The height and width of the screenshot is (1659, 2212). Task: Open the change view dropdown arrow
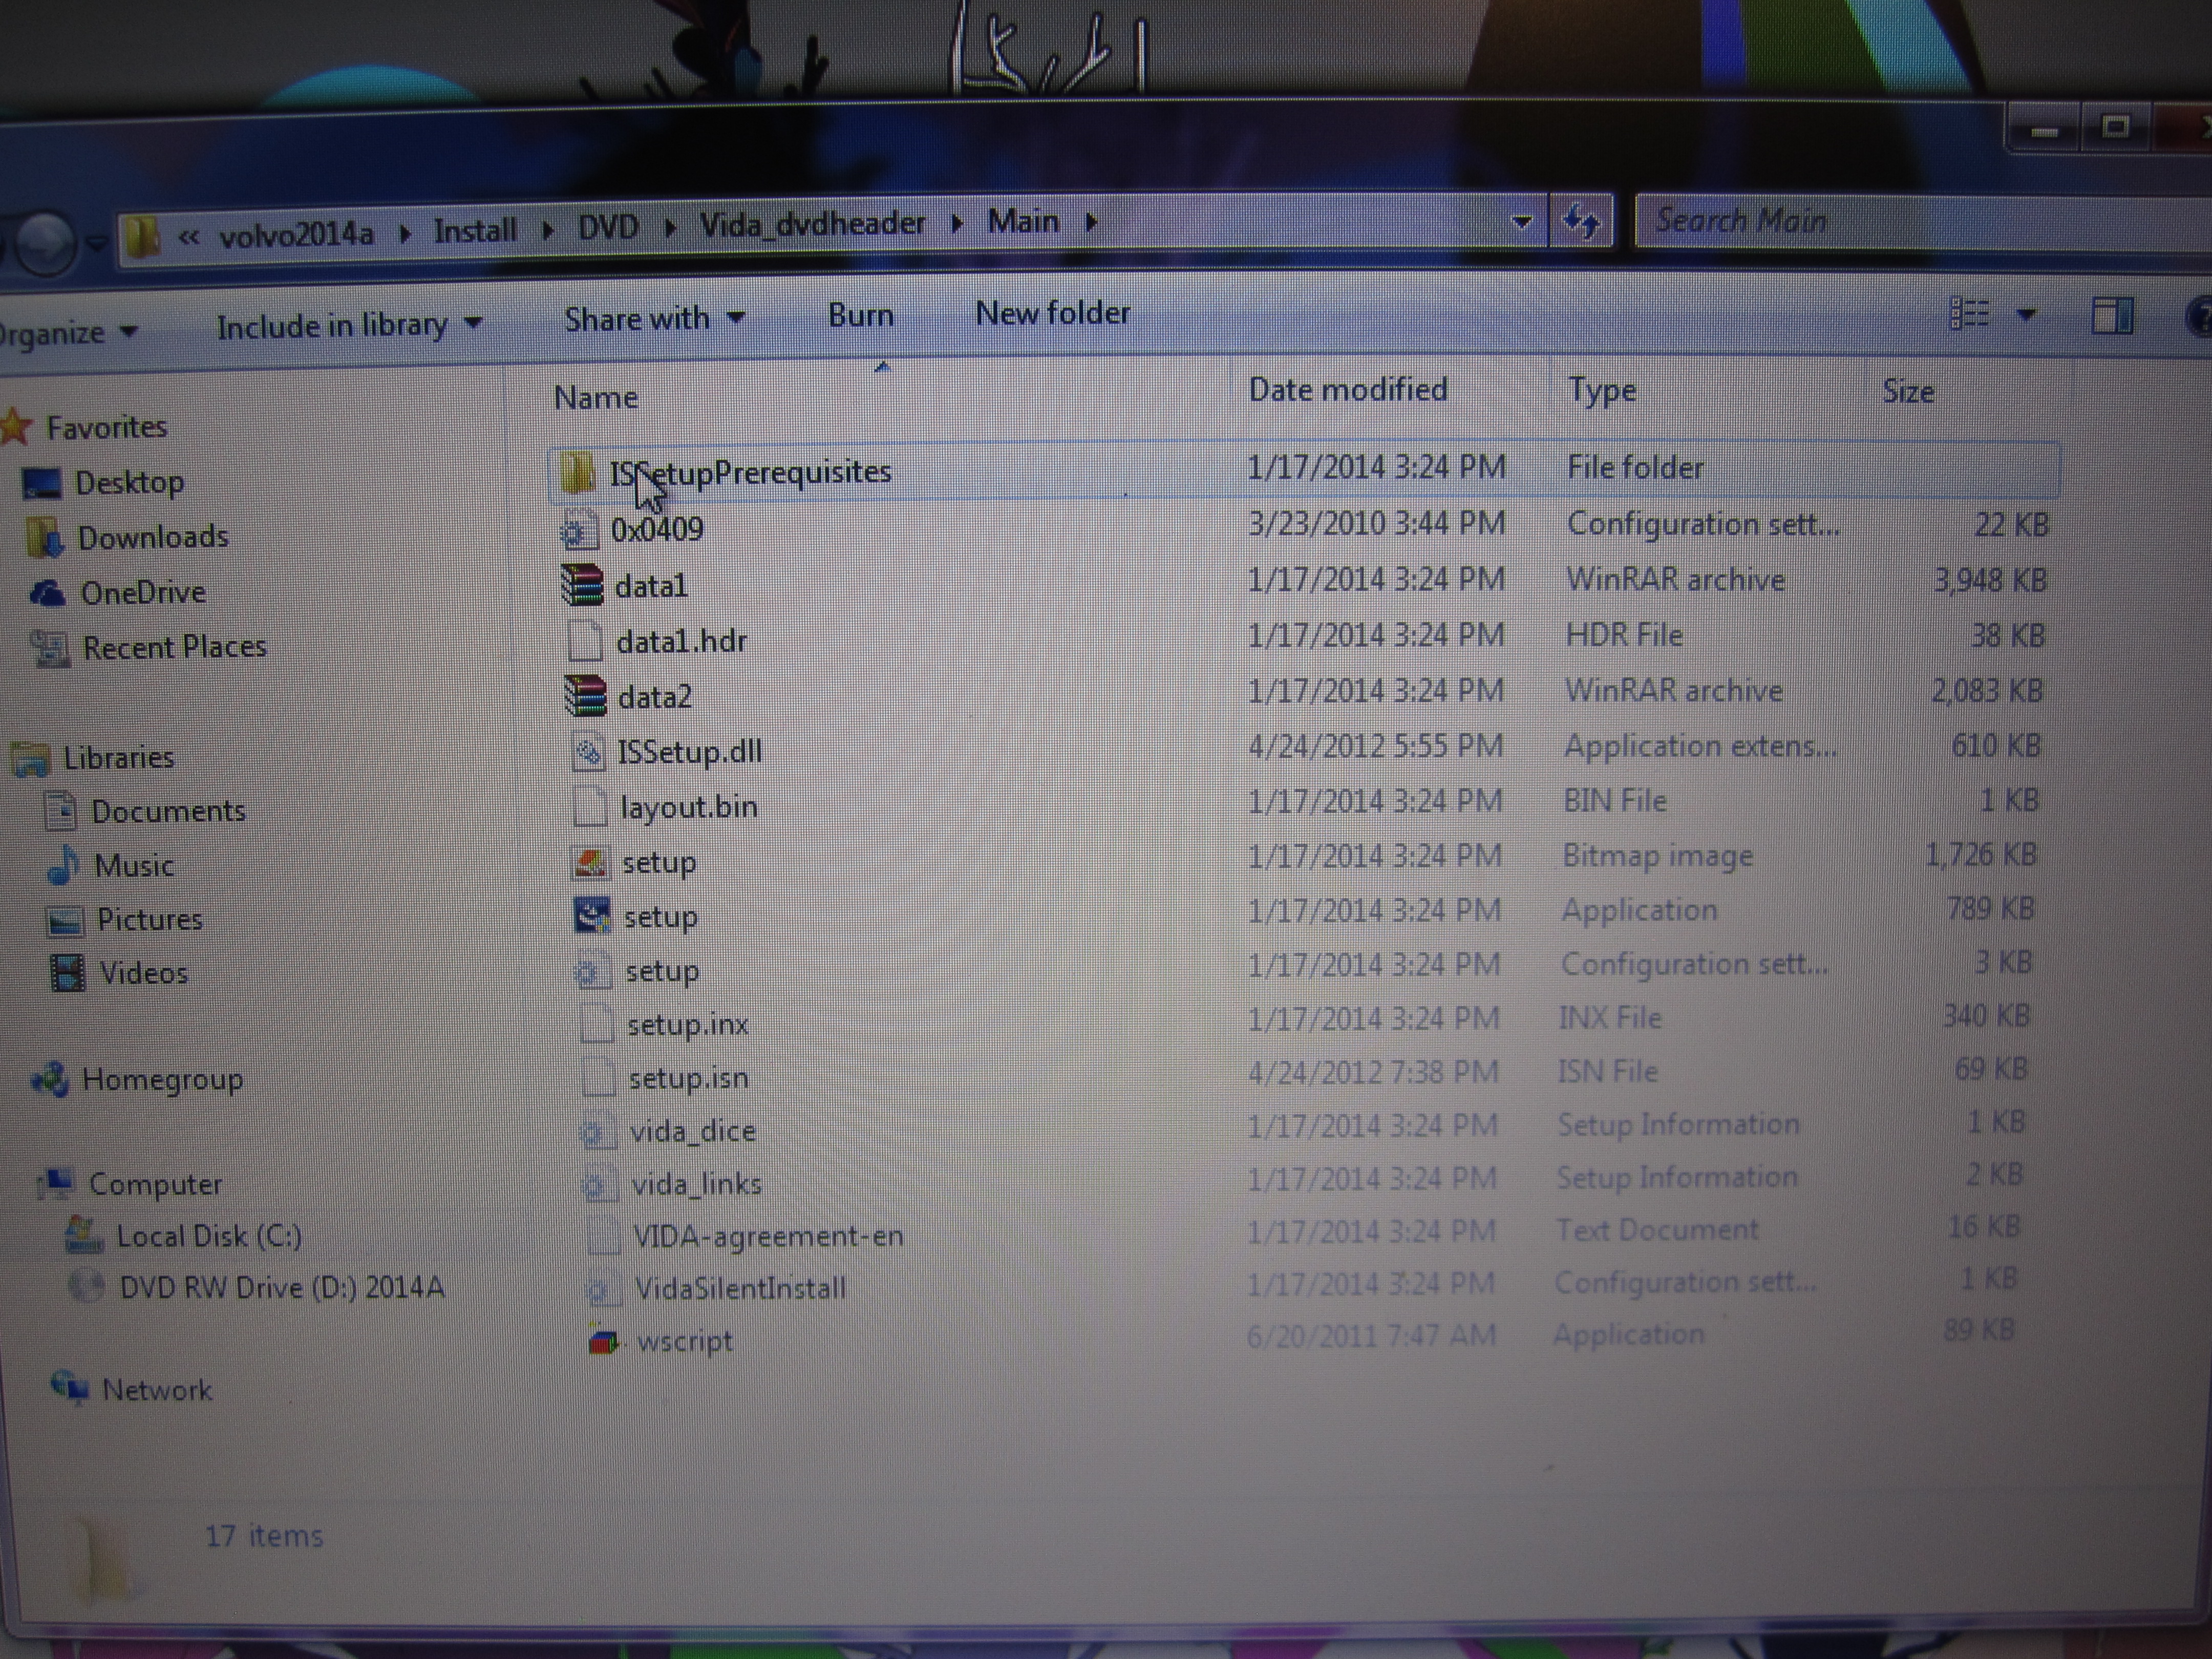click(x=2026, y=315)
